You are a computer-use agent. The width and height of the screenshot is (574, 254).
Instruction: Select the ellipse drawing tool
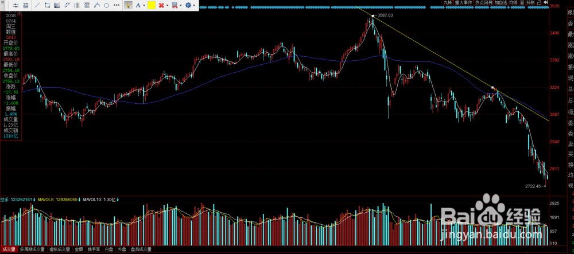tap(107, 6)
